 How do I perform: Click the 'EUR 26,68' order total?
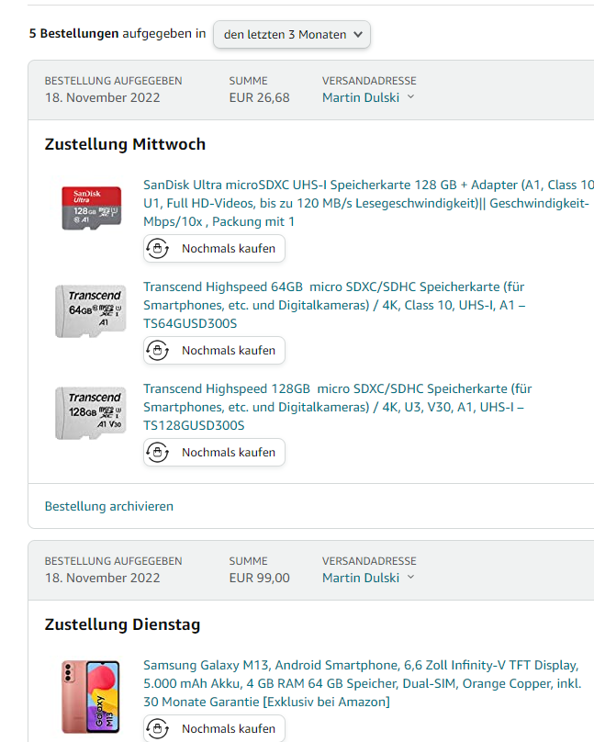(x=259, y=97)
